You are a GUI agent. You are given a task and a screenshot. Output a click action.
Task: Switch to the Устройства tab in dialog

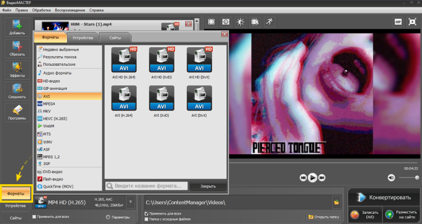(83, 38)
